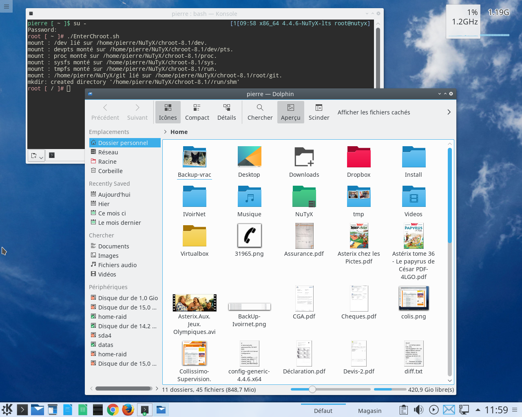
Task: Expand the system tray hidden icons arrow
Action: tap(478, 410)
